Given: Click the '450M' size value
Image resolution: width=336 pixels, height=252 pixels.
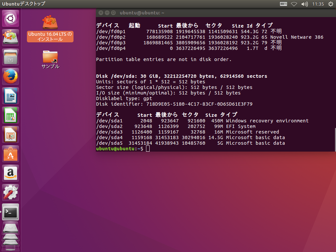Looking at the screenshot, I should pyautogui.click(x=217, y=121).
